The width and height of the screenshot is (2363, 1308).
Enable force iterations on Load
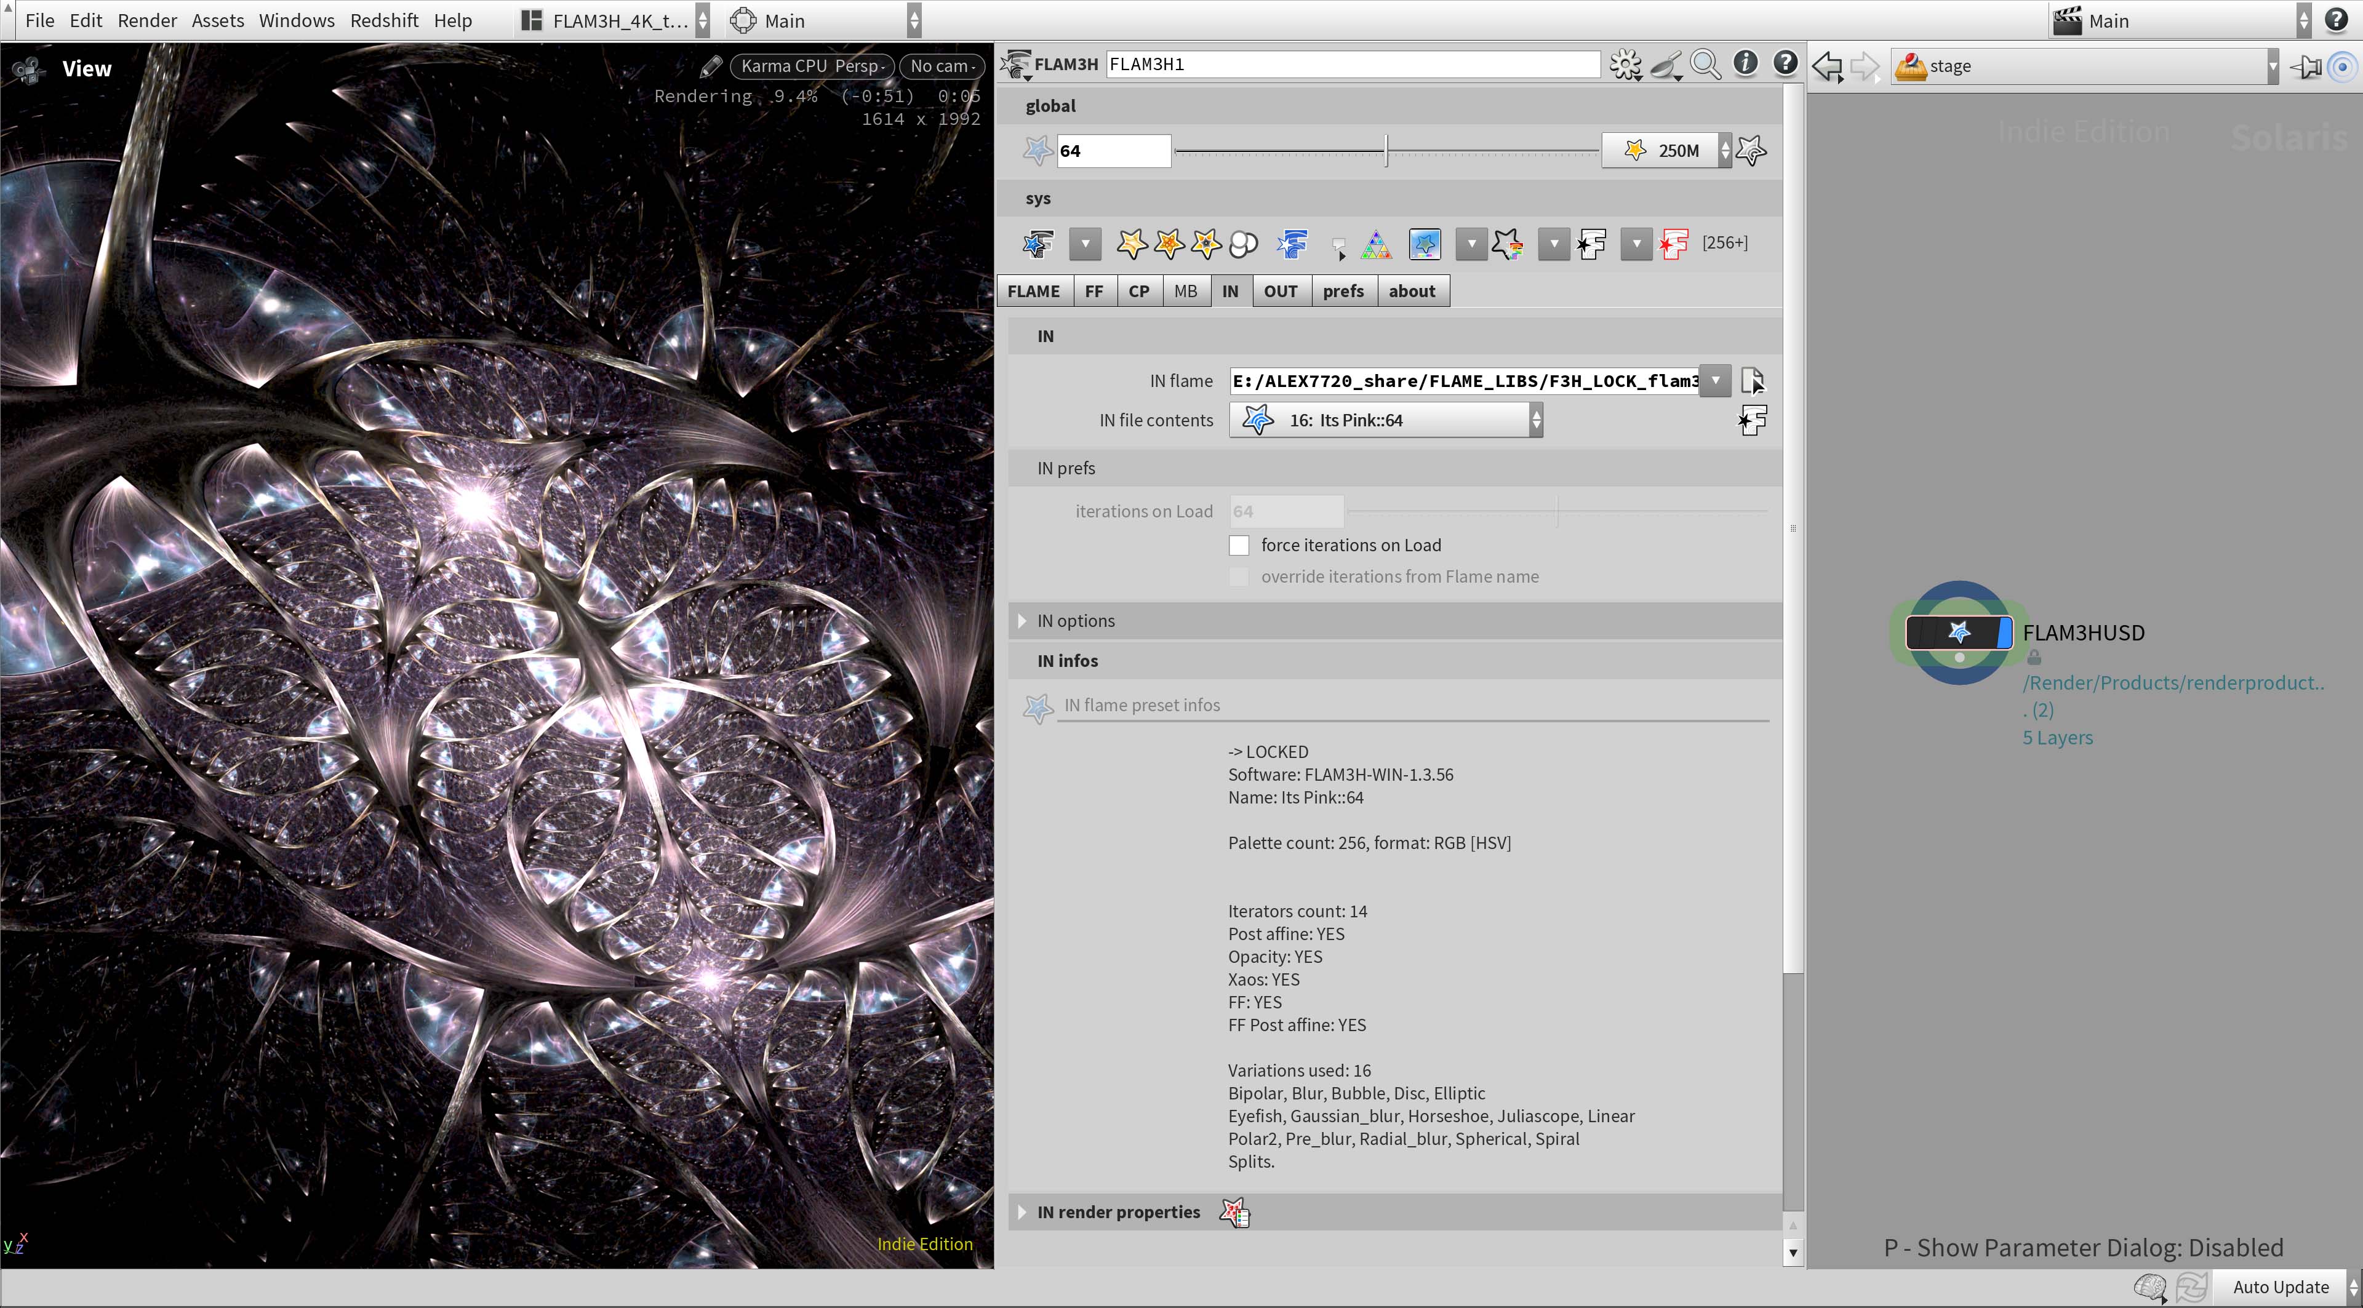pos(1239,545)
